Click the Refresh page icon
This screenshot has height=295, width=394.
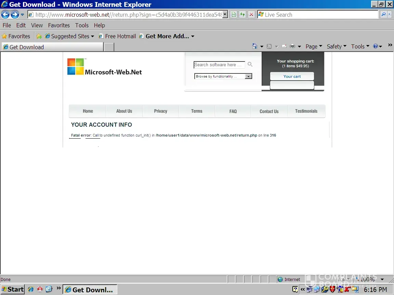pyautogui.click(x=242, y=15)
